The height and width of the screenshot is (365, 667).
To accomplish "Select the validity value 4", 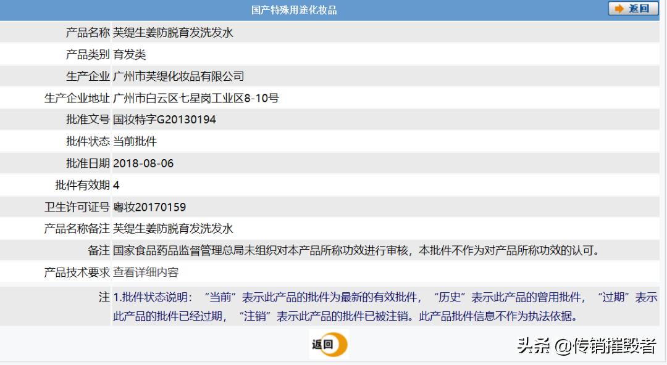I will coord(116,185).
